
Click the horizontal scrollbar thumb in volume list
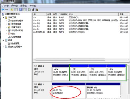point(70,60)
